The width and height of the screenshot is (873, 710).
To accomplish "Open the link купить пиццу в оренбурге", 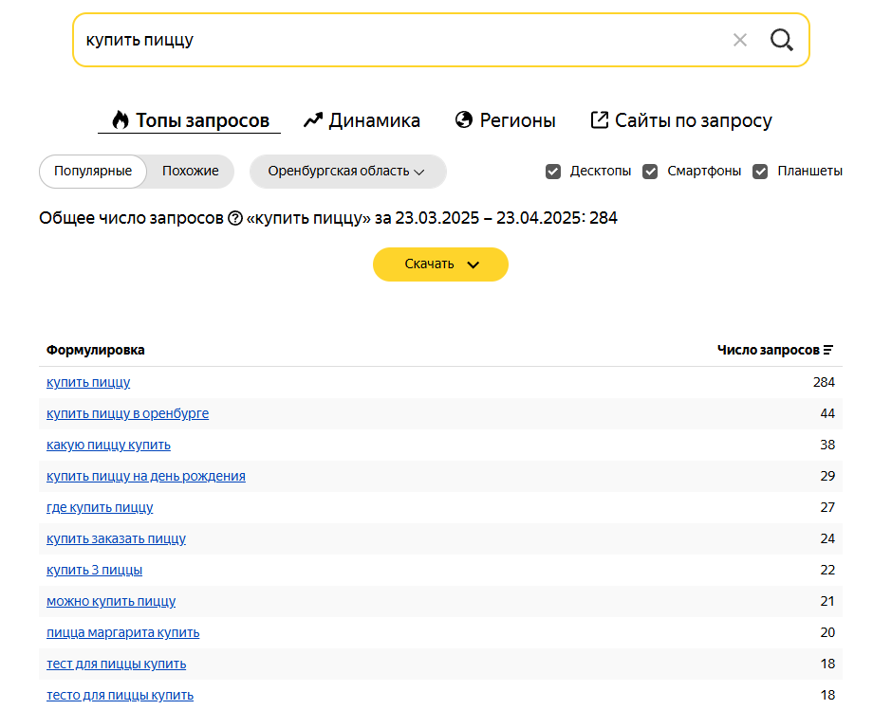I will [127, 413].
